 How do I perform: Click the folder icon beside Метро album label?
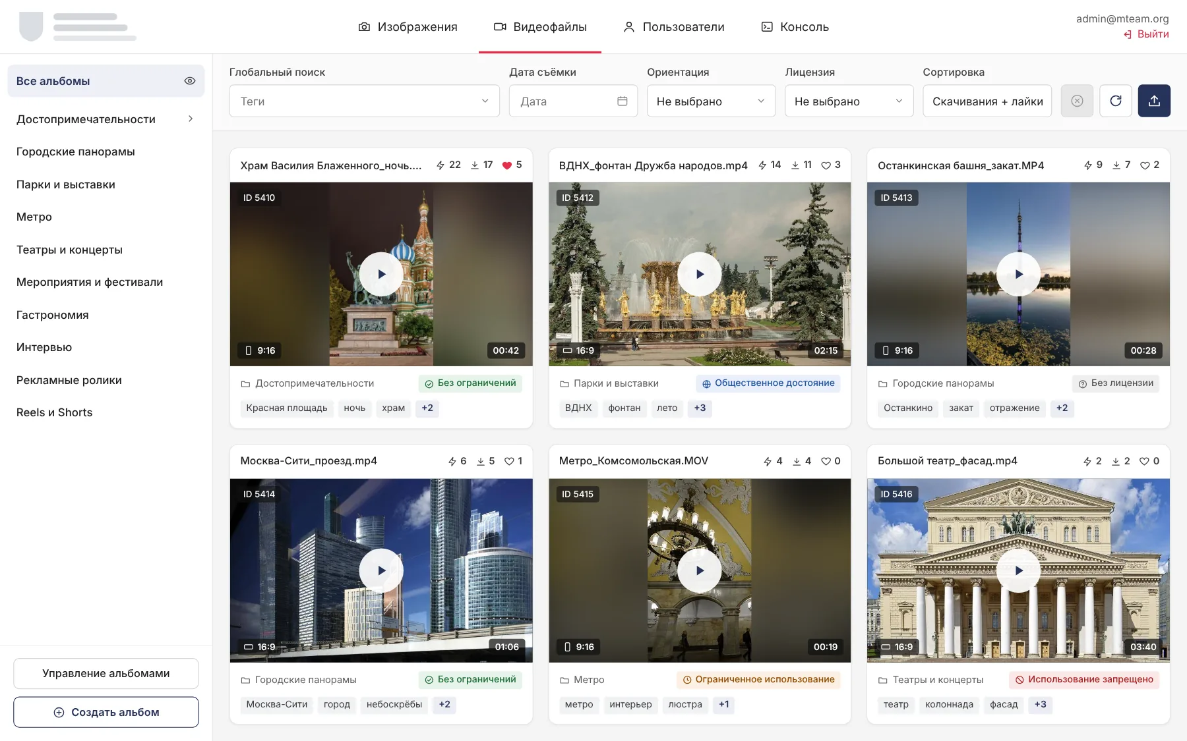click(x=564, y=680)
